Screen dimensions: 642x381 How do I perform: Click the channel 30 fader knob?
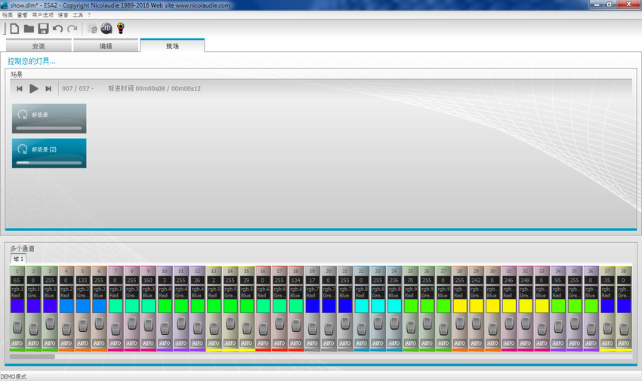[x=492, y=328]
